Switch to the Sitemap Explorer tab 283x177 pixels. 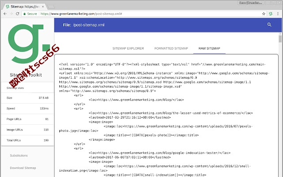tap(128, 48)
